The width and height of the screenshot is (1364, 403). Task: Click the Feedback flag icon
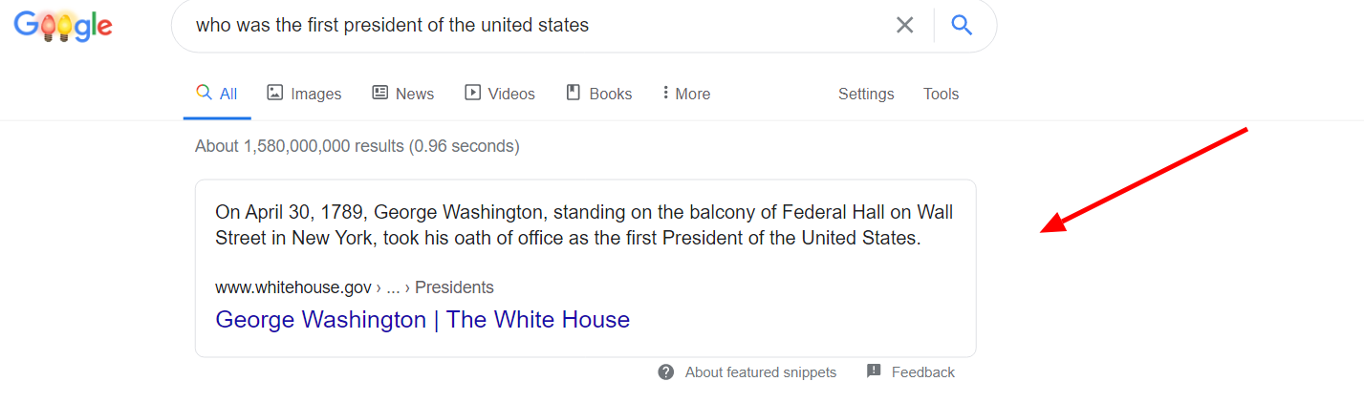(874, 371)
